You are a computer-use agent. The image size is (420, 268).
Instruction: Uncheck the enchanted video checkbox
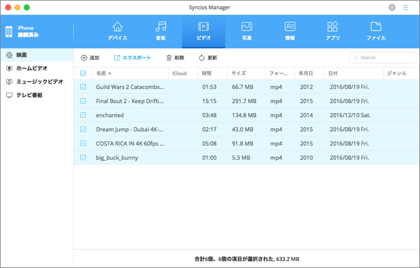pos(83,115)
